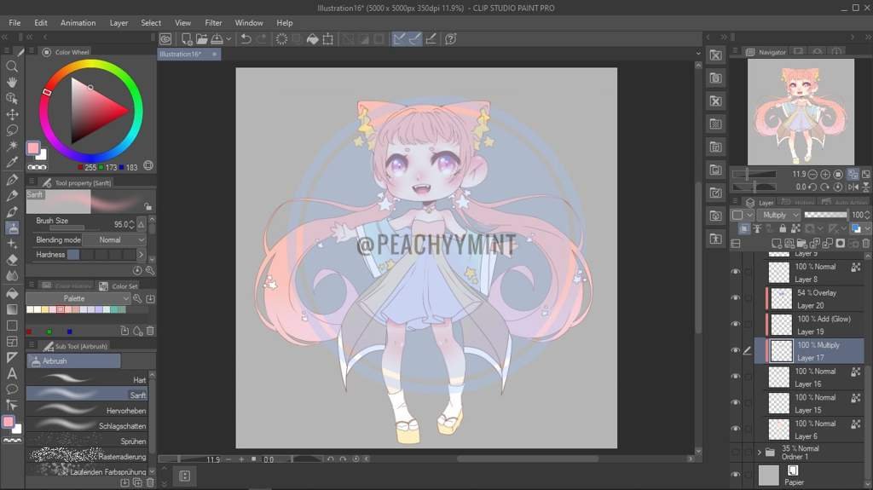Open the File menu
The width and height of the screenshot is (873, 490).
(x=14, y=23)
